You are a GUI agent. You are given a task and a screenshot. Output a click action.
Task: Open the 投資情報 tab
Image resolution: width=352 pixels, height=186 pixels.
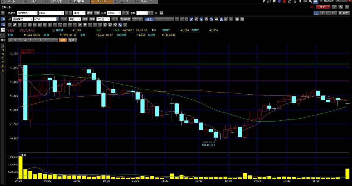[x=79, y=2]
